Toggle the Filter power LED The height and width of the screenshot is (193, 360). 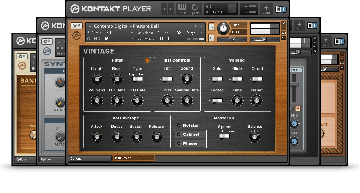[x=147, y=60]
